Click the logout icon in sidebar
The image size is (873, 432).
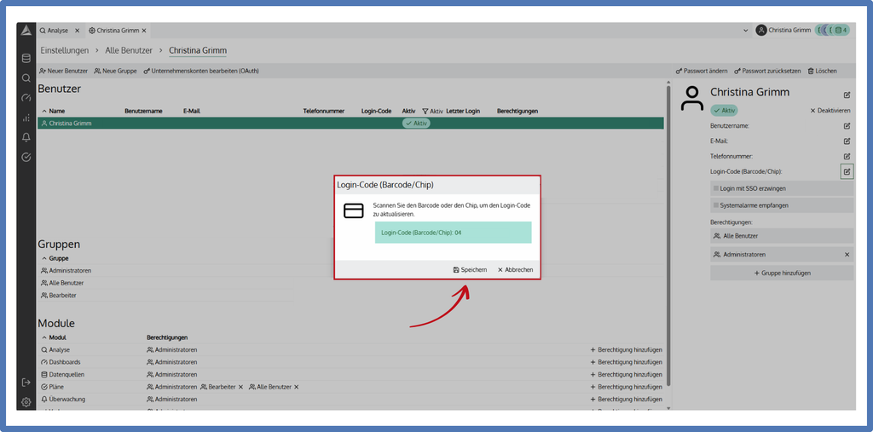[x=26, y=383]
